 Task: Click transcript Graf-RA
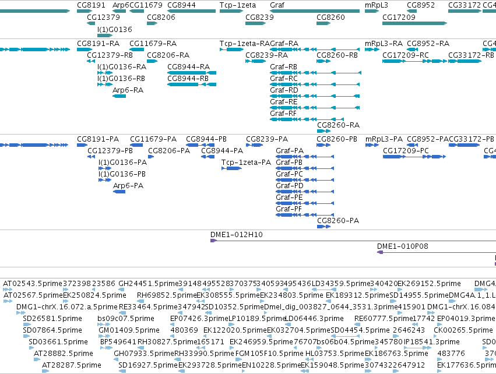pos(315,50)
